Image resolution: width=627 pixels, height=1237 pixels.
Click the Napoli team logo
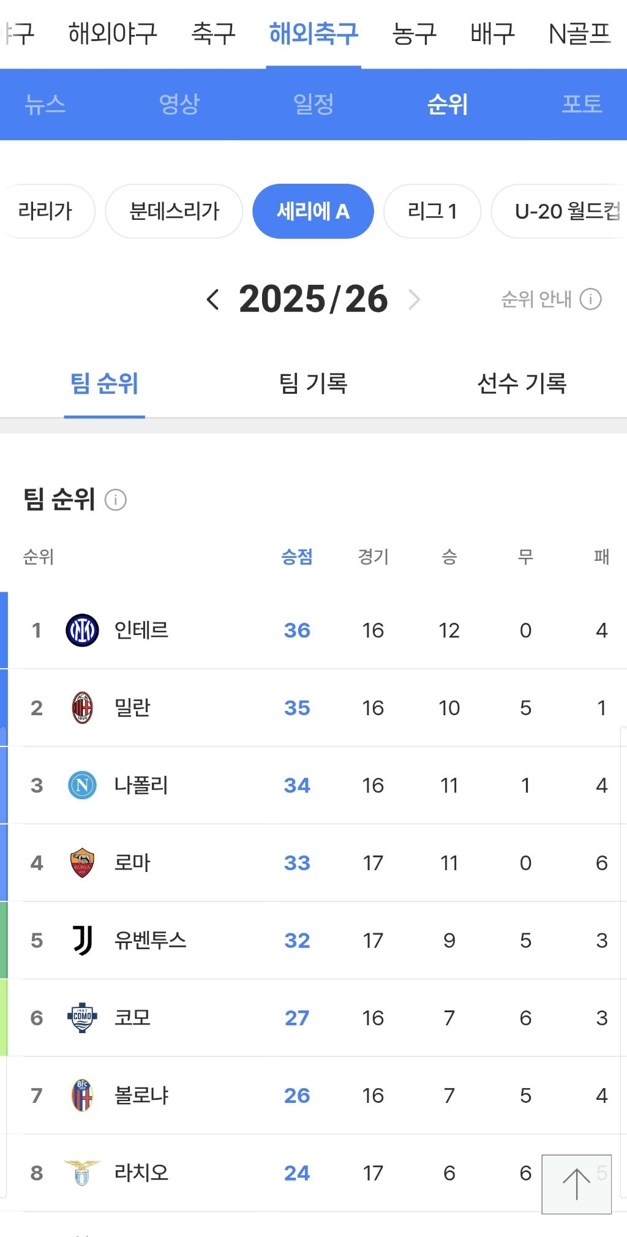click(82, 785)
